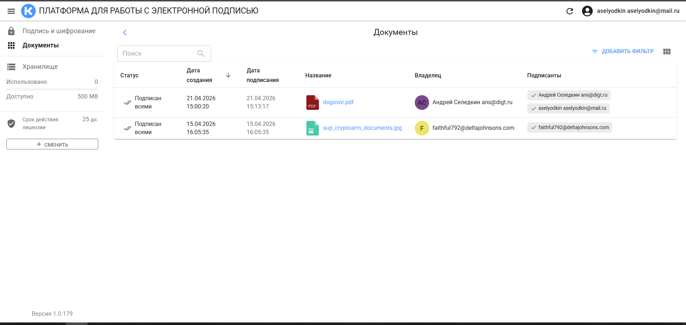The height and width of the screenshot is (325, 686).
Task: Select Документы in sidebar
Action: [x=40, y=45]
